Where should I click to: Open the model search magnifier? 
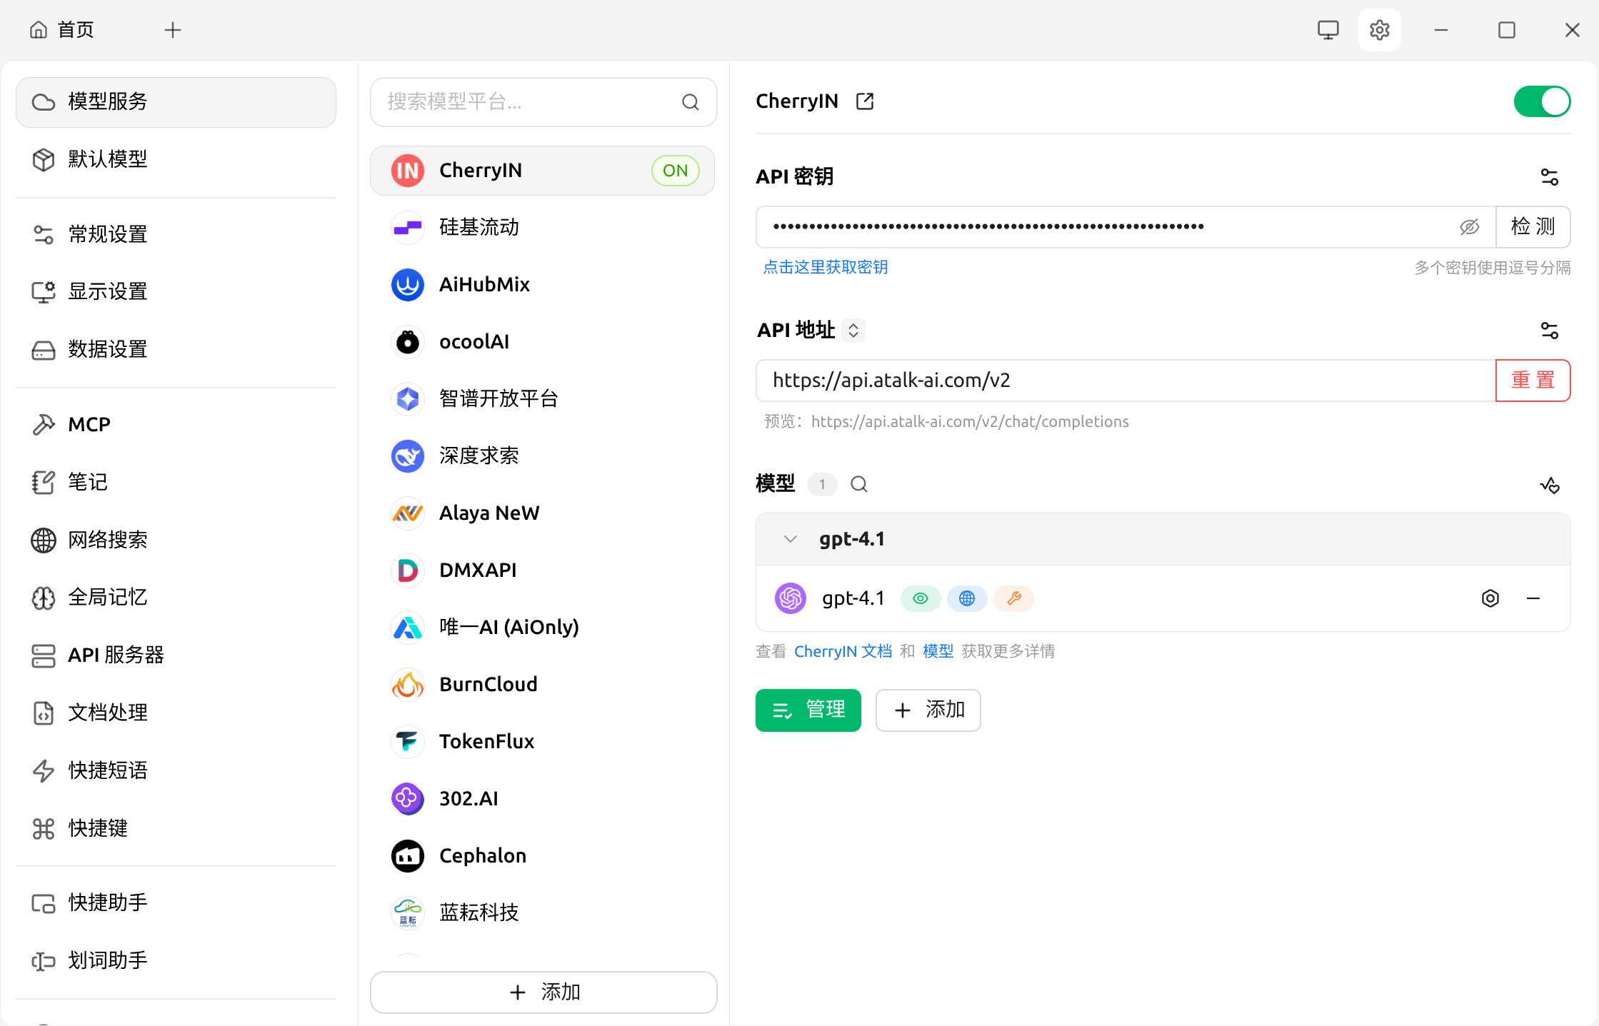pyautogui.click(x=858, y=484)
